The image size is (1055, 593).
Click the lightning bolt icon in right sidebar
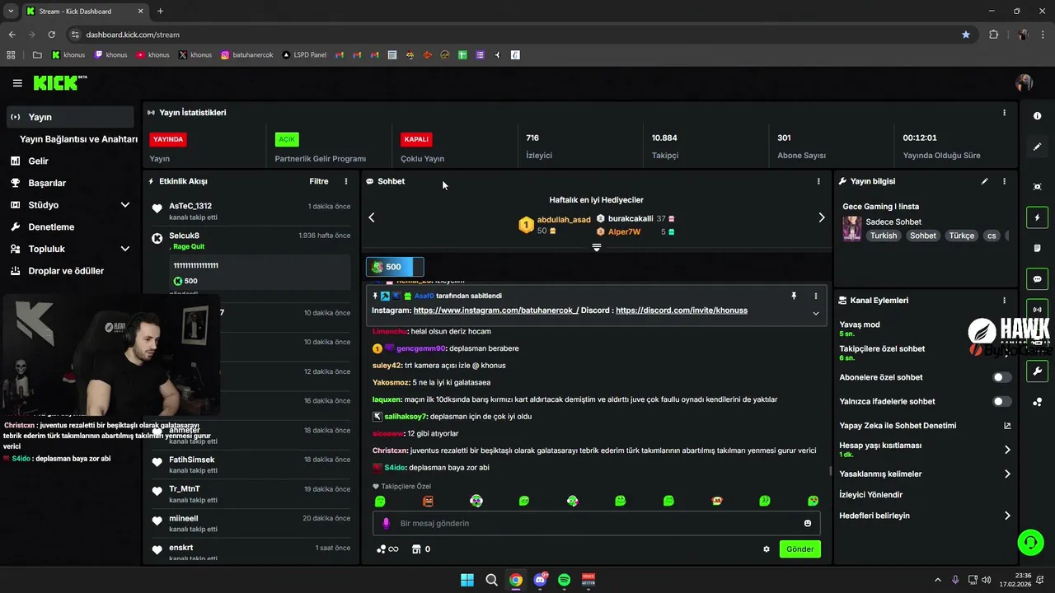1037,218
